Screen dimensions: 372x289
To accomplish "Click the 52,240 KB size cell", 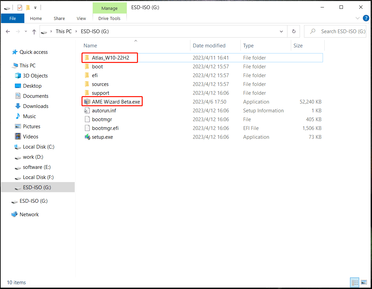I will tap(310, 102).
